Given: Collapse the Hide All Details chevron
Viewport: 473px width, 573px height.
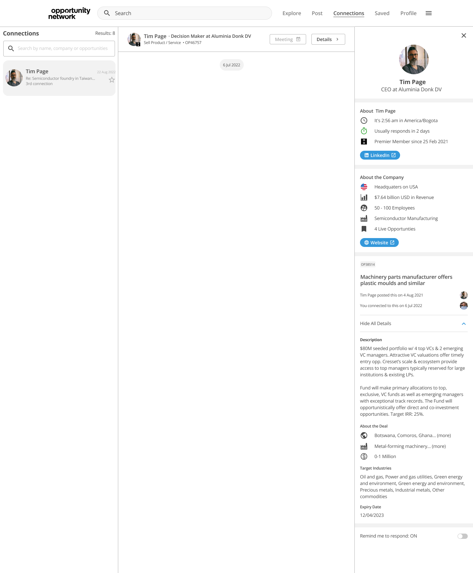Looking at the screenshot, I should pyautogui.click(x=464, y=324).
